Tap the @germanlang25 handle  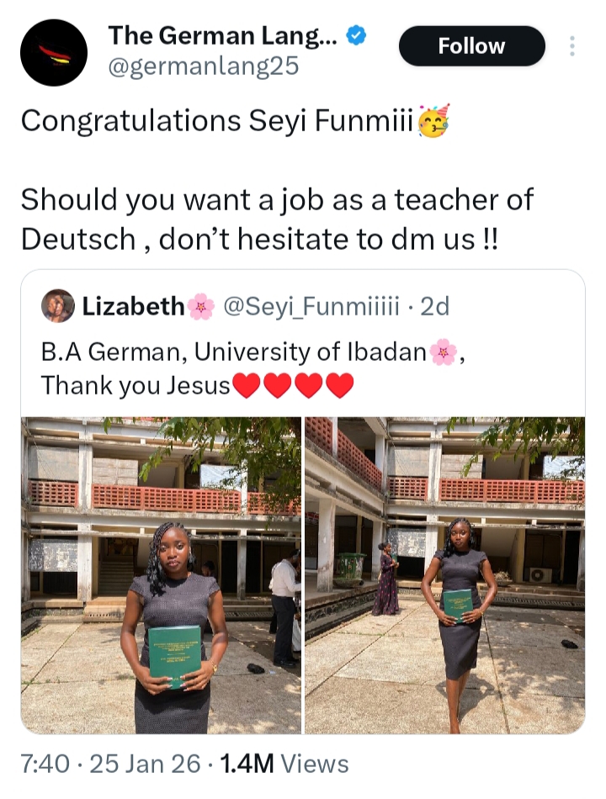click(x=203, y=66)
